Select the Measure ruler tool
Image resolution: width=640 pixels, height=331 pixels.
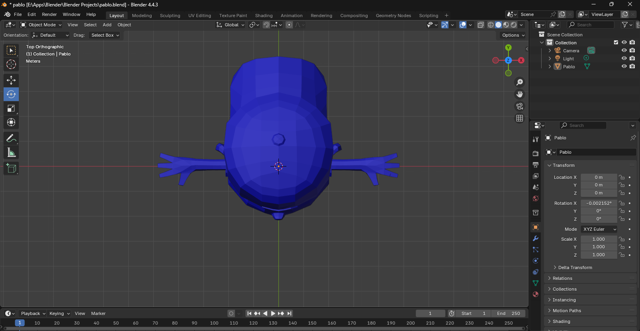pyautogui.click(x=11, y=152)
